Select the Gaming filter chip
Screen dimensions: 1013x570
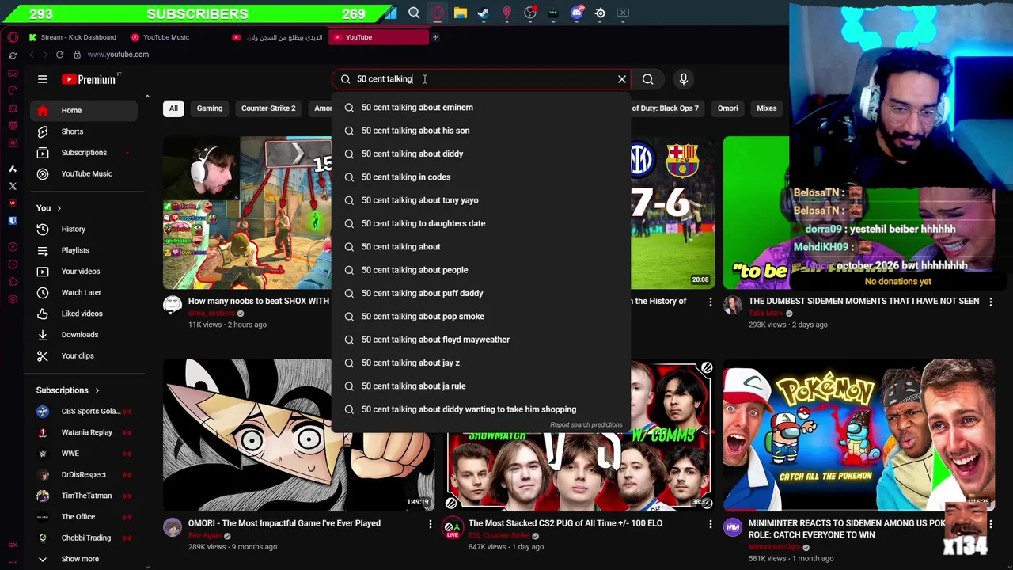pyautogui.click(x=210, y=108)
